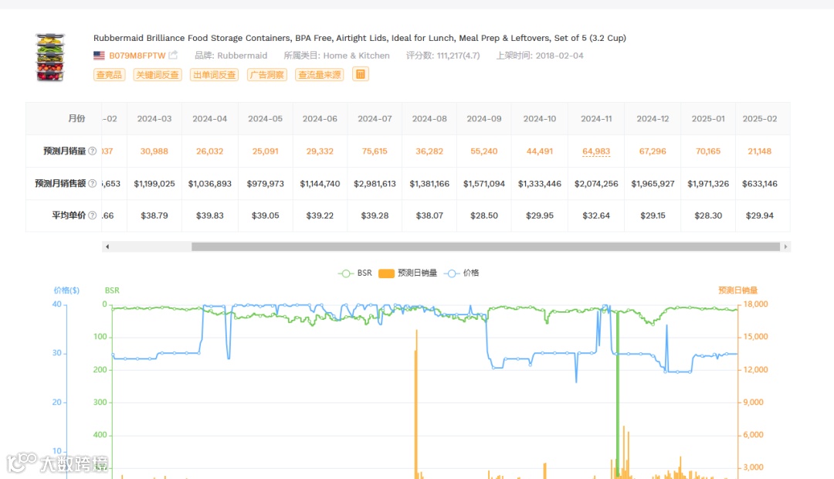Screen dimensions: 834x479
Task: Click the average price $38.79
Action: click(x=154, y=216)
